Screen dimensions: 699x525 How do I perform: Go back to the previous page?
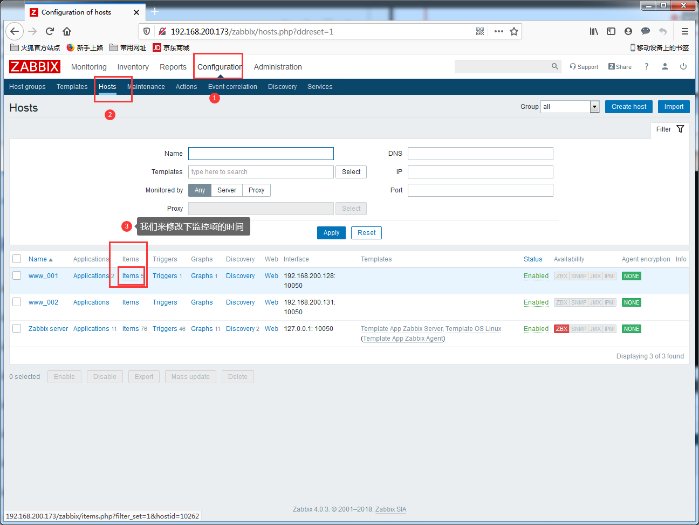tap(15, 31)
